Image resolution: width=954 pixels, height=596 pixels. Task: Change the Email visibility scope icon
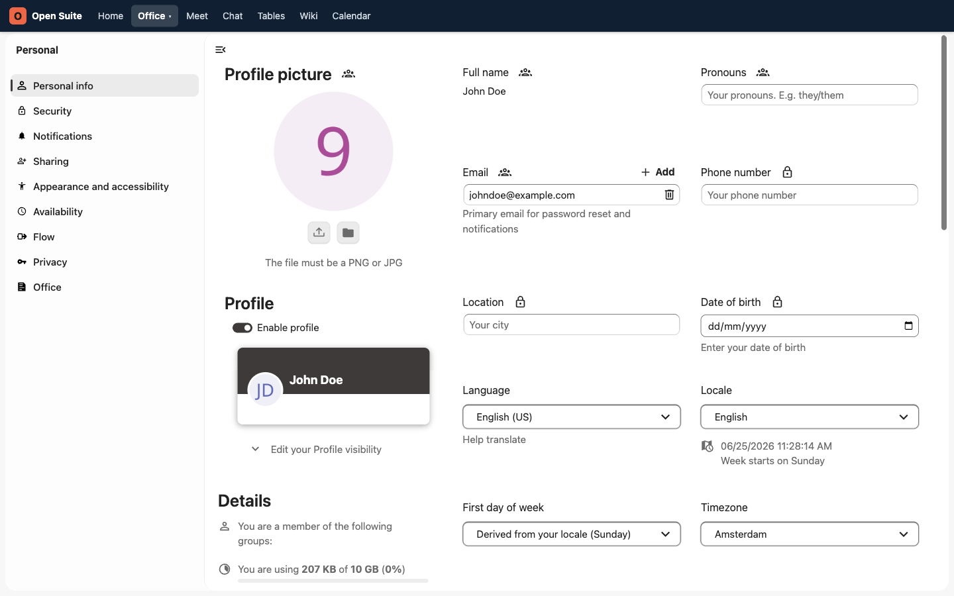point(505,172)
